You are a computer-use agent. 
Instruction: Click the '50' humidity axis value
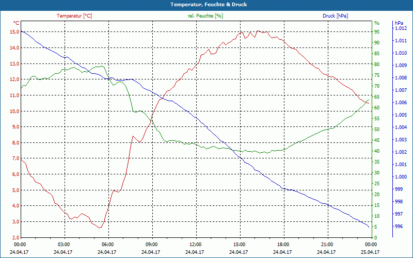(x=377, y=130)
